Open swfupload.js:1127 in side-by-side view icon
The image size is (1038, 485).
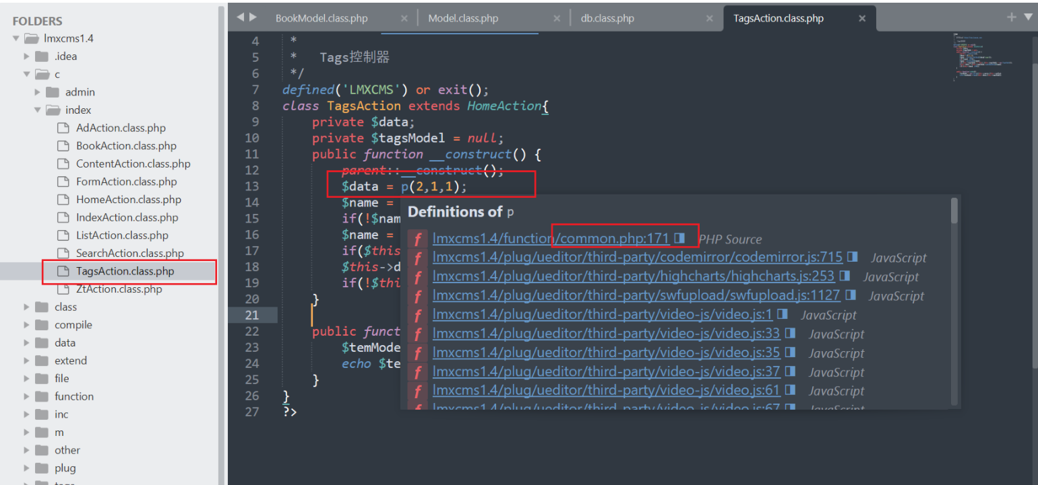coord(851,295)
